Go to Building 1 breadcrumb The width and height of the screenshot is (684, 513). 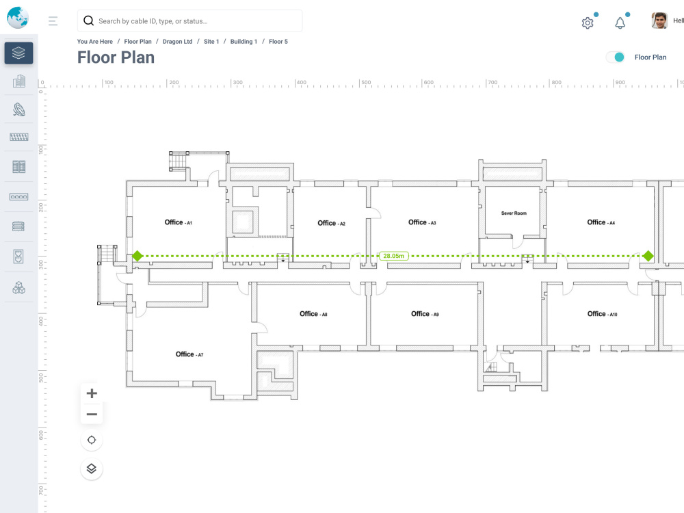tap(244, 42)
